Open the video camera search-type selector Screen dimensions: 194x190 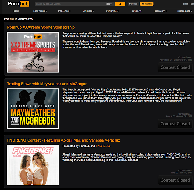[109, 4]
